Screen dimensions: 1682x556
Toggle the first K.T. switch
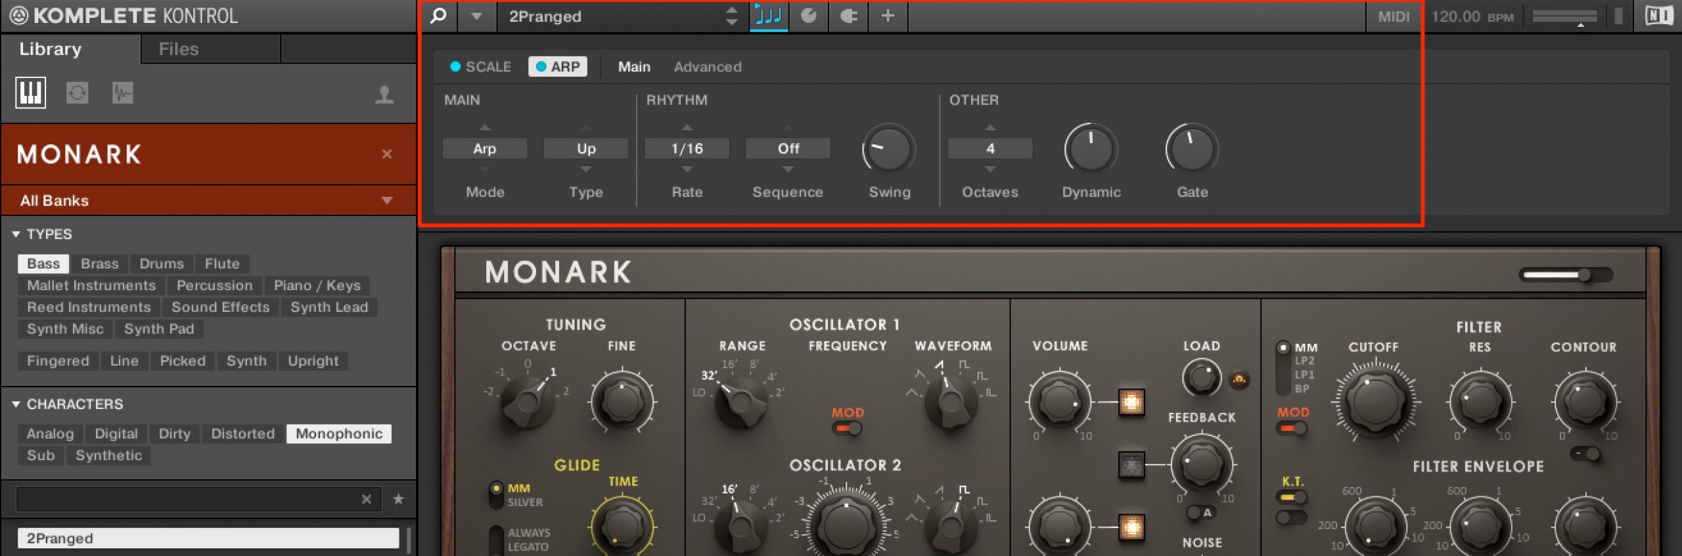(x=1292, y=498)
